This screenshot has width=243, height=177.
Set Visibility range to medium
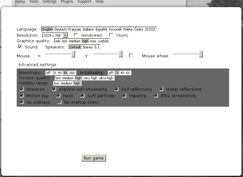(x=66, y=83)
